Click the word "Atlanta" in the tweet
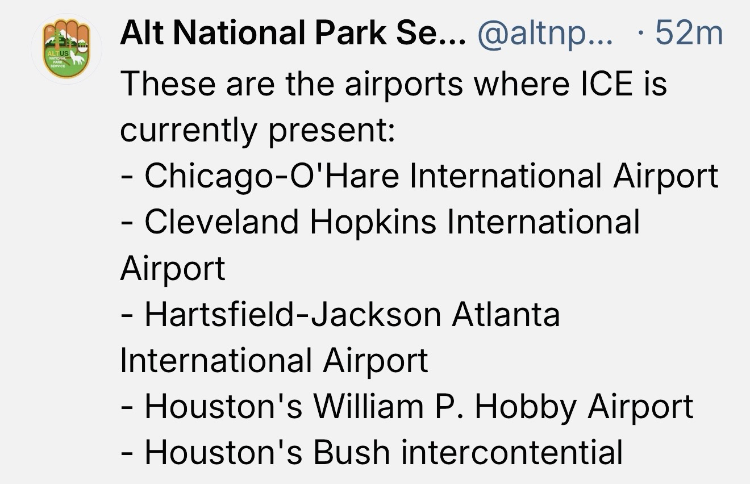Image resolution: width=750 pixels, height=484 pixels. 506,314
